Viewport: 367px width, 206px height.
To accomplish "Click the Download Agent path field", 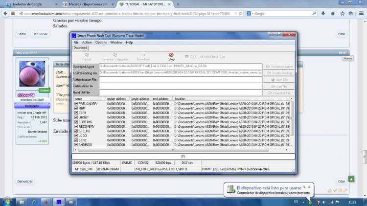I will click(180, 66).
